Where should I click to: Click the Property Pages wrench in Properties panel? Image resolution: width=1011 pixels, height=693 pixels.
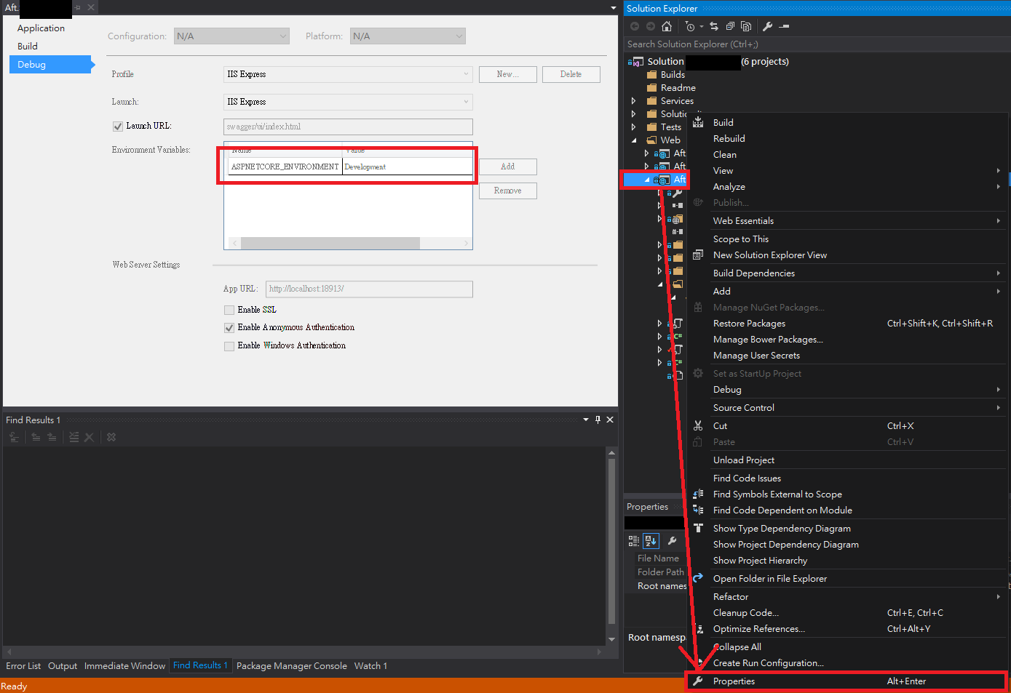[673, 540]
